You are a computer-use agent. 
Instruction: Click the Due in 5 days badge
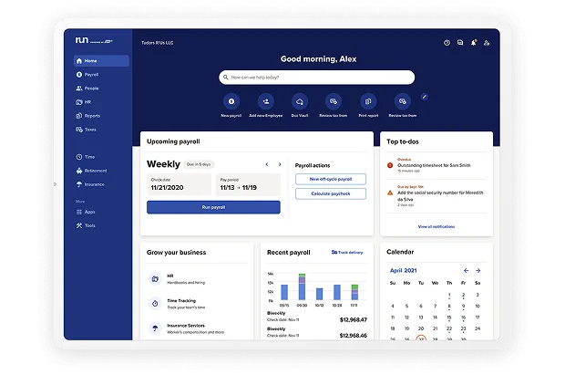coord(199,164)
